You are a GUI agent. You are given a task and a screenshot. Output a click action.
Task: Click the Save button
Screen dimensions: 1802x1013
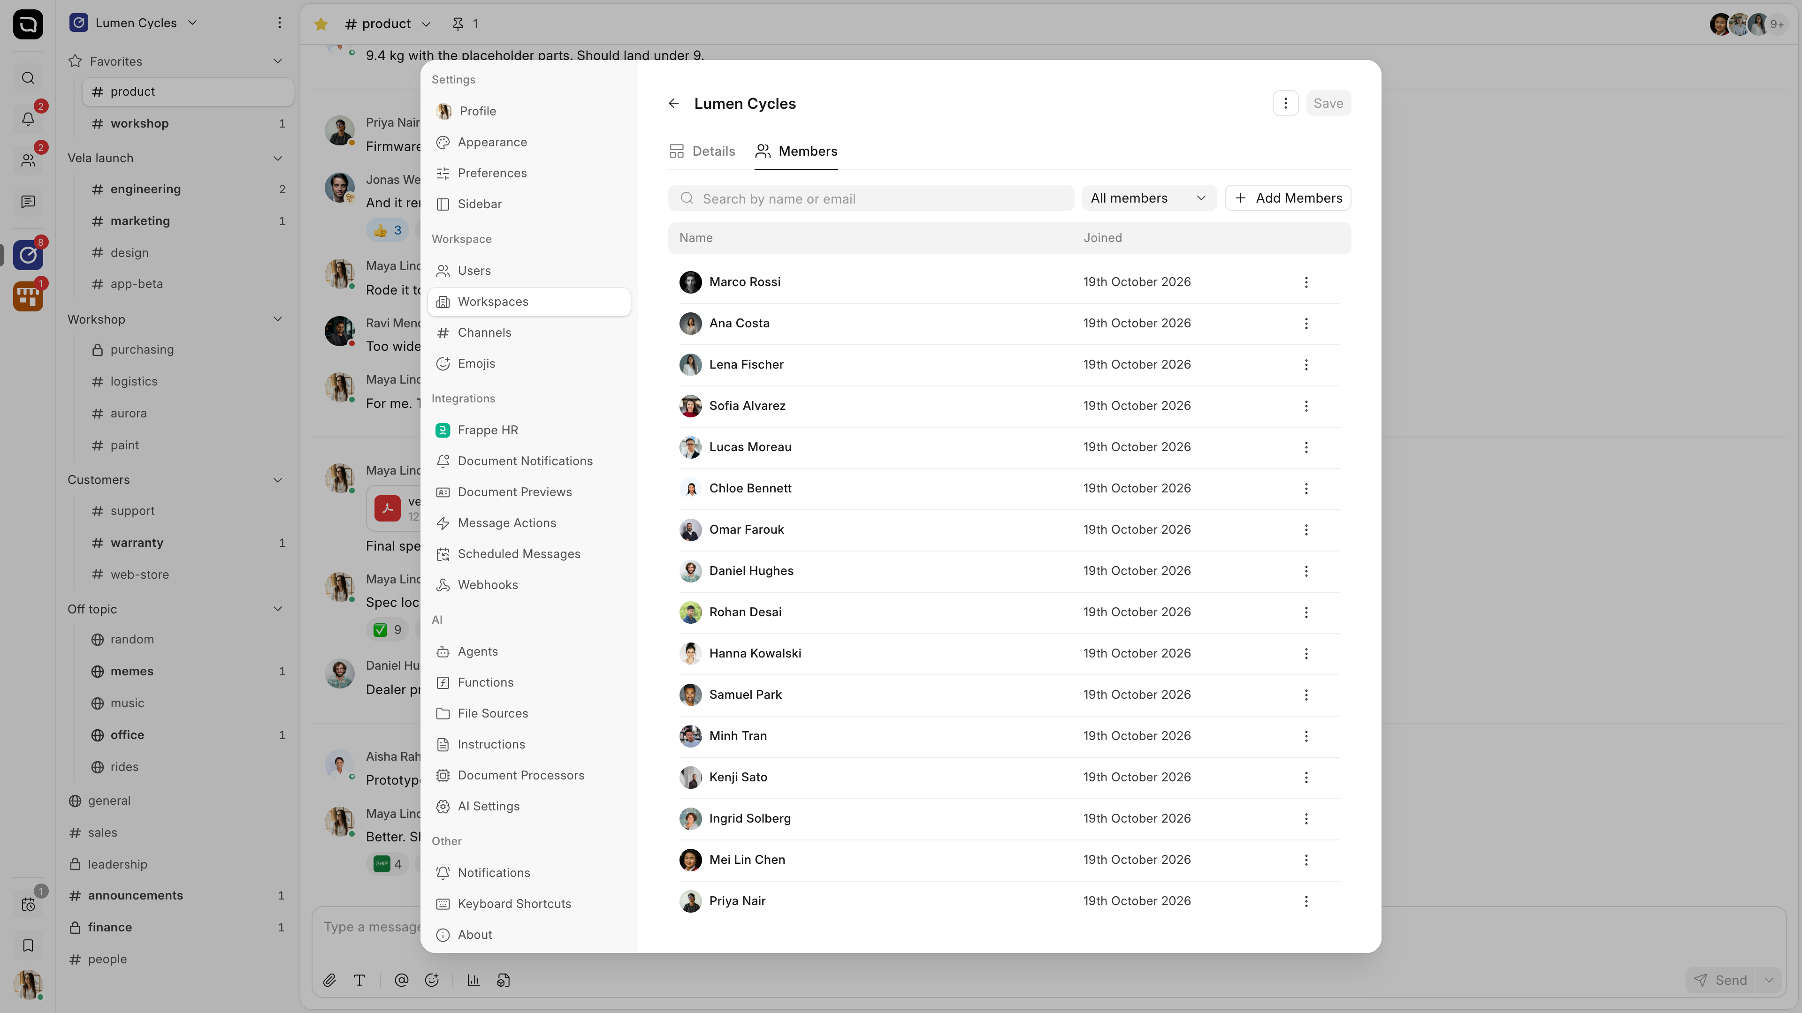(x=1328, y=104)
